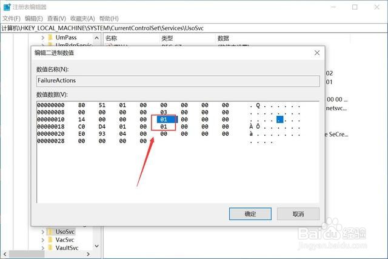This screenshot has height=259, width=388.
Task: Click ASCII characters ÀÔ in row 00000018
Action: point(255,127)
